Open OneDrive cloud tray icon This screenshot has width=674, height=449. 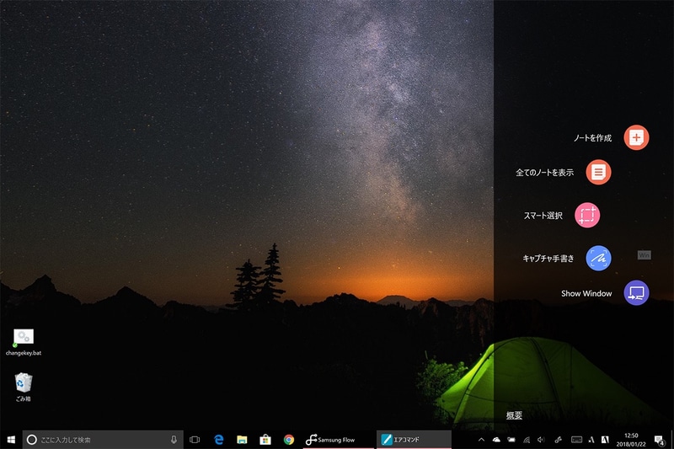(x=496, y=440)
